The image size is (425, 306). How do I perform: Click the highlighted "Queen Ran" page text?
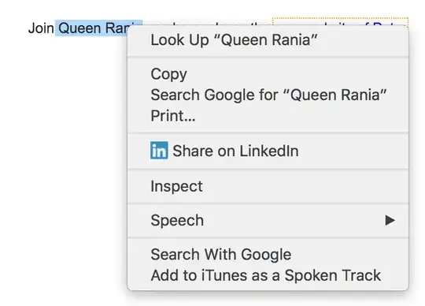(92, 28)
